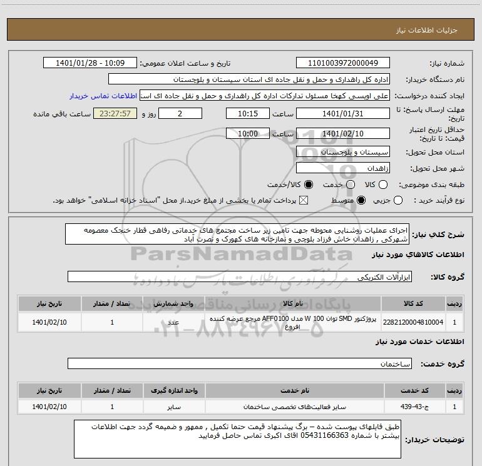Click the گروه خدمت field ساختمان
The height and width of the screenshot is (466, 482).
[240, 363]
